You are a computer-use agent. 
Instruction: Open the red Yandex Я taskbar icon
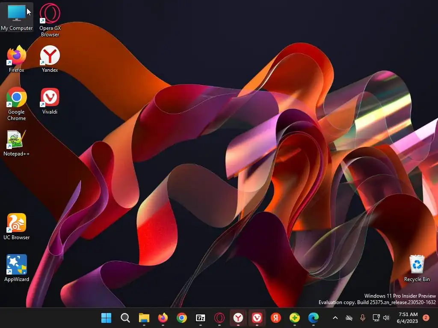(x=276, y=318)
